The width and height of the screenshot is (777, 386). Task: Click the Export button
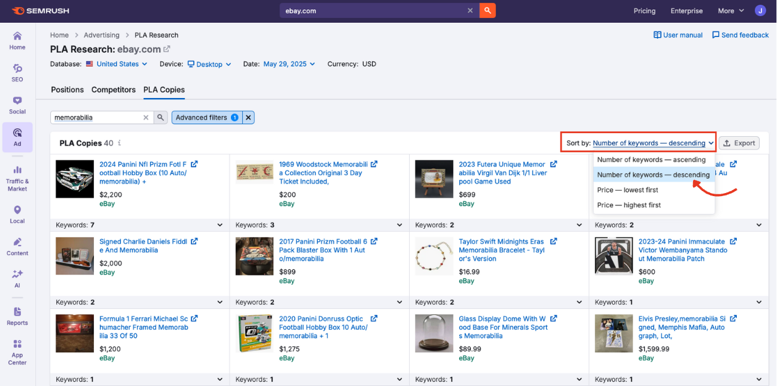(739, 142)
